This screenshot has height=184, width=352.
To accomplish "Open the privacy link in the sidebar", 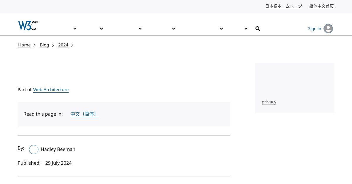I will [x=269, y=102].
